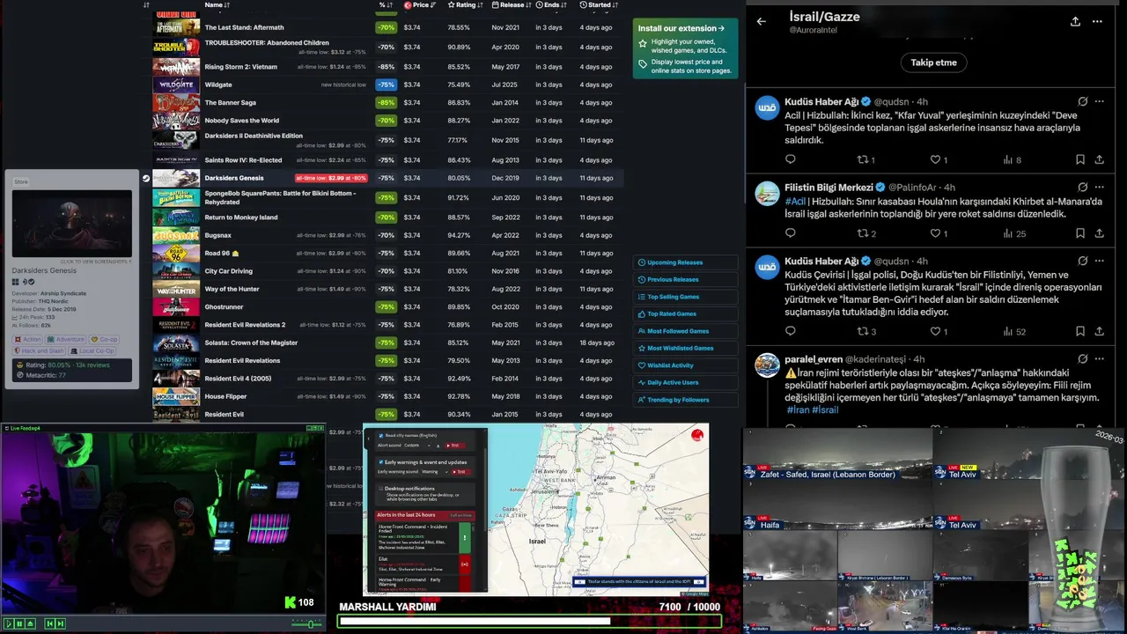Click red siren icon on Eilat alert
This screenshot has width=1127, height=634.
tap(465, 564)
